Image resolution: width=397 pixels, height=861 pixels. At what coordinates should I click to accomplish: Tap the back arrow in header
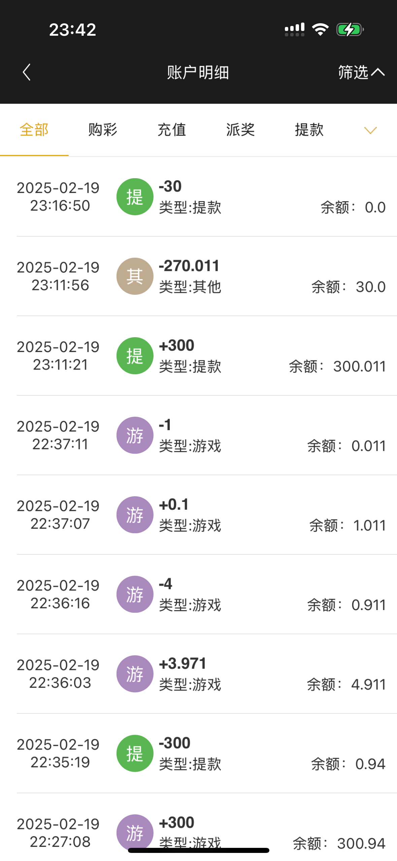pos(27,72)
